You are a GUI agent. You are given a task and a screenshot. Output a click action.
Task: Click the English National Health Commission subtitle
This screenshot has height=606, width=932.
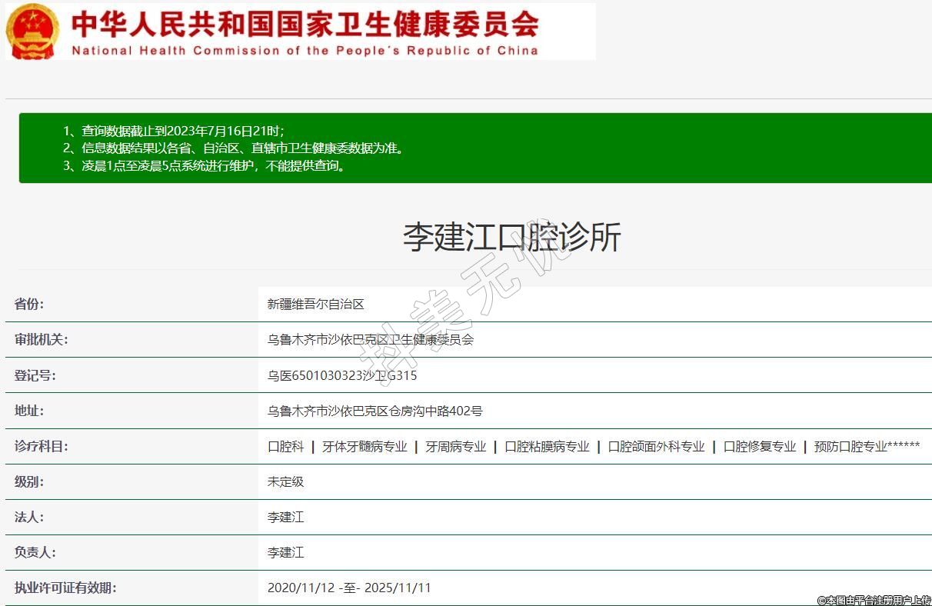coord(305,51)
